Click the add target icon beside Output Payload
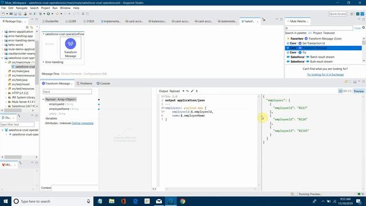This screenshot has width=366, height=206. pos(188,91)
